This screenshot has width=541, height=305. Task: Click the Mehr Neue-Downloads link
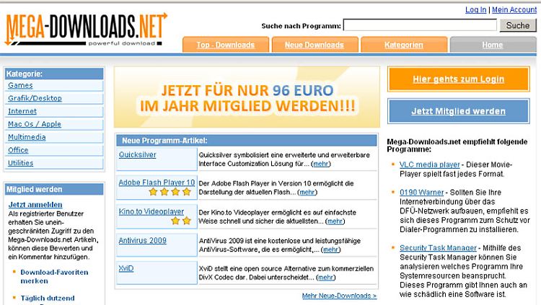pyautogui.click(x=339, y=296)
